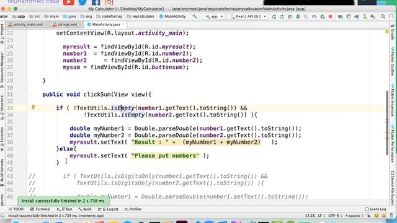The image size is (397, 223).
Task: Open the Event Log
Action: [375, 209]
